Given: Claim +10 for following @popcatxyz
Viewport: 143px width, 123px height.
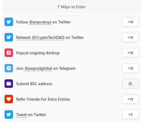Looking at the screenshot, I should 130,22.
